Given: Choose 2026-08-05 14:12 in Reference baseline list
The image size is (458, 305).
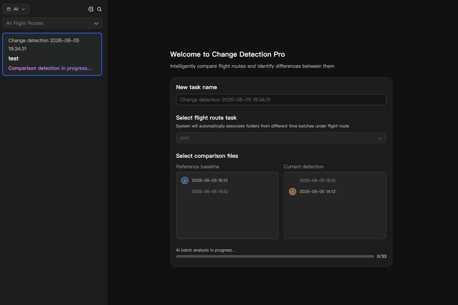Looking at the screenshot, I should coord(210,191).
